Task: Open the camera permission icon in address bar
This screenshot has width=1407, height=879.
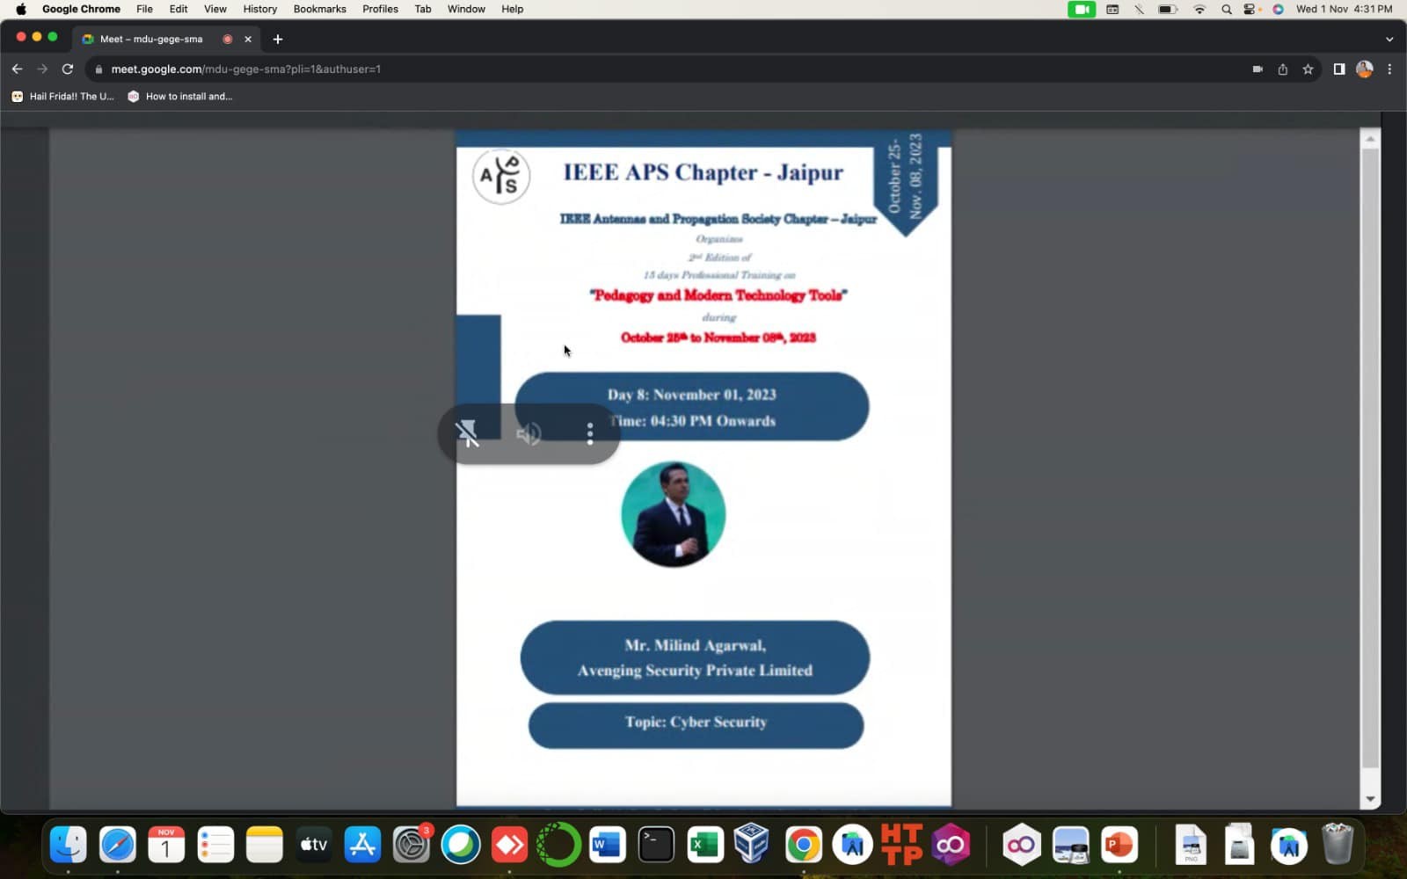Action: coord(1258,69)
